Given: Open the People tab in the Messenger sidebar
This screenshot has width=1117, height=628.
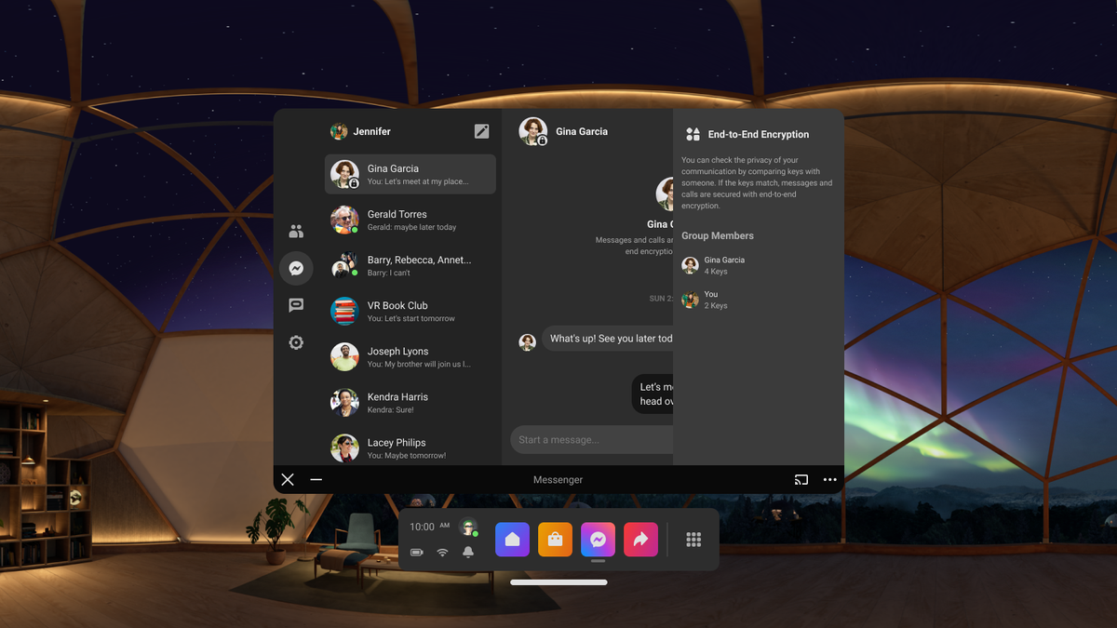Looking at the screenshot, I should [296, 231].
